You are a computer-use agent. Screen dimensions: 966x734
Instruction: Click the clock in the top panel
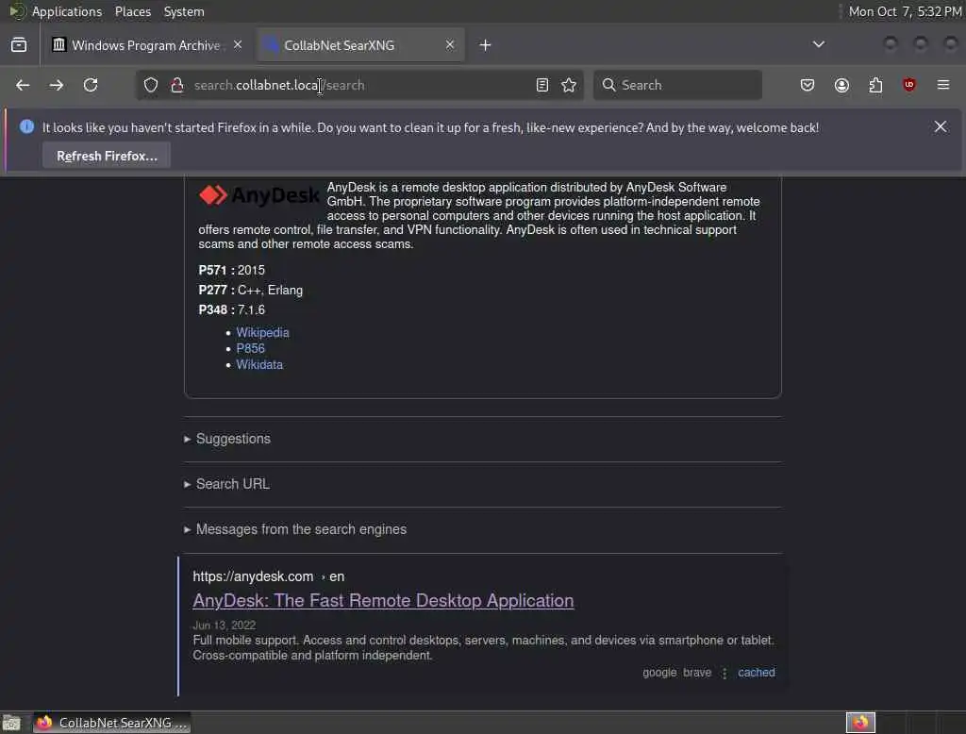pyautogui.click(x=905, y=11)
